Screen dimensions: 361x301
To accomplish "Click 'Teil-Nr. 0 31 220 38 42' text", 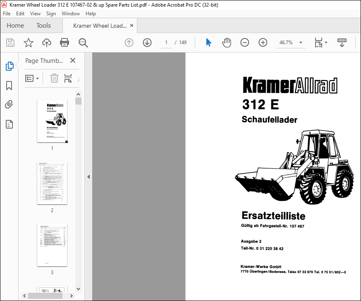I will (x=262, y=248).
